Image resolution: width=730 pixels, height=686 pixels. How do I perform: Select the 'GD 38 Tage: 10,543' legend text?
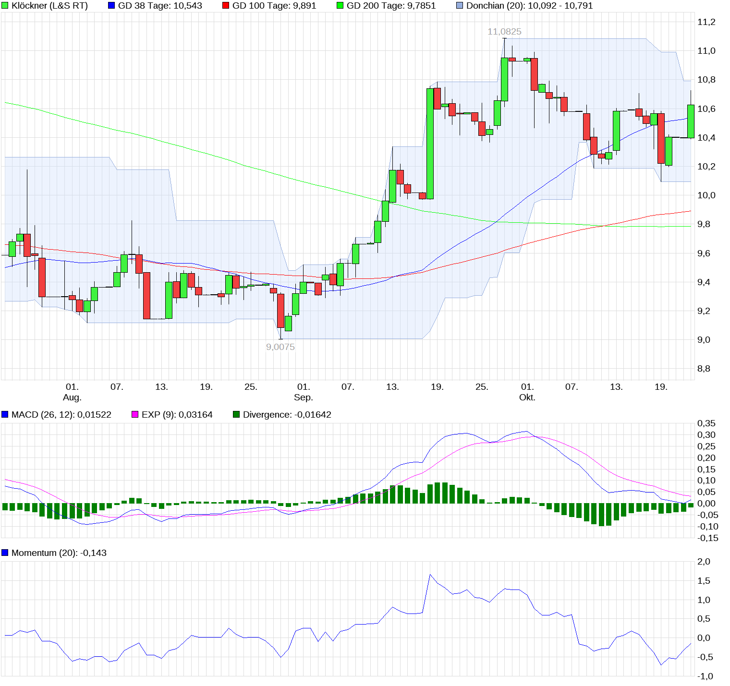pyautogui.click(x=160, y=6)
